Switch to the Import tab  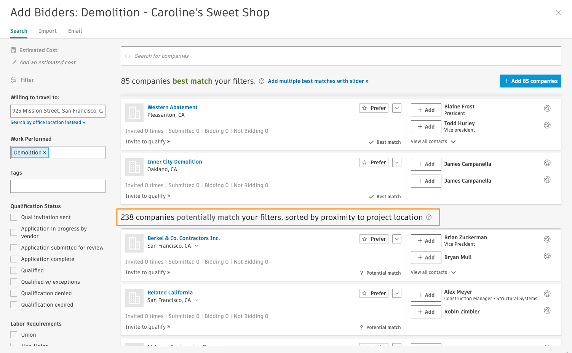point(48,31)
